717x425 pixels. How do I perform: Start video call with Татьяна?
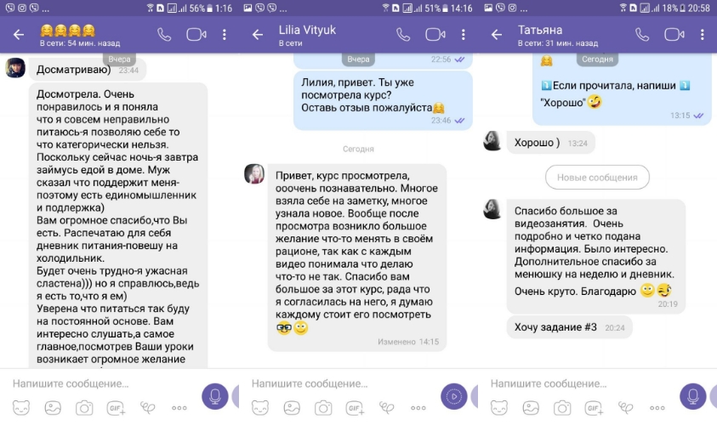tap(674, 35)
